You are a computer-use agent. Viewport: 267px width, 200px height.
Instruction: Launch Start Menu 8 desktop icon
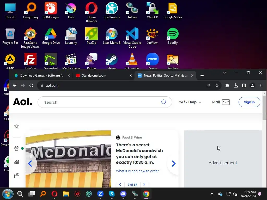(112, 36)
